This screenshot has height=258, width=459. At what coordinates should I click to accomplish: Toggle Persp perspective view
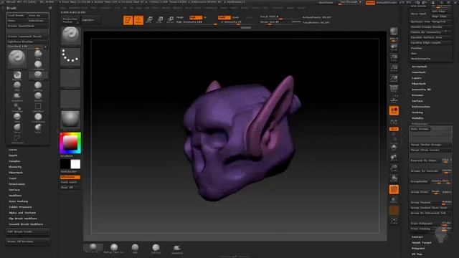pyautogui.click(x=394, y=90)
